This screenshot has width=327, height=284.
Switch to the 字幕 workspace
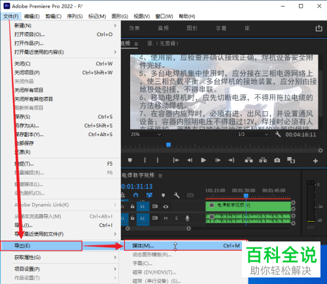click(221, 28)
